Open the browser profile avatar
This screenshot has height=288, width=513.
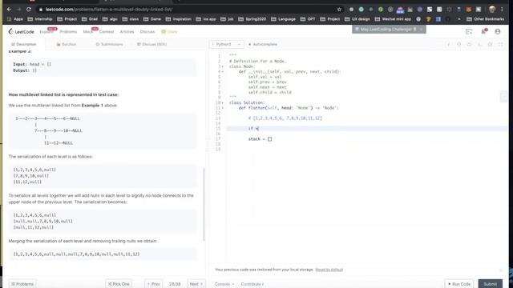point(492,10)
